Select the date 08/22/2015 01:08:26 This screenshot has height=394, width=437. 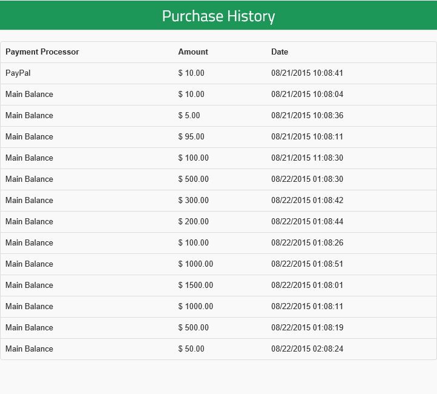click(x=307, y=243)
